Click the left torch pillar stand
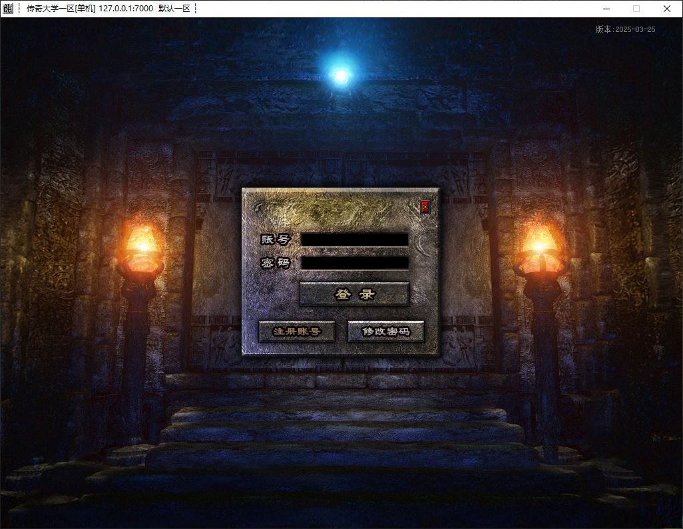Image resolution: width=683 pixels, height=529 pixels. tap(136, 346)
